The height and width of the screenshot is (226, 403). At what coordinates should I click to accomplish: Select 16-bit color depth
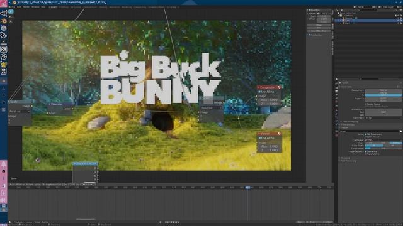click(x=392, y=146)
